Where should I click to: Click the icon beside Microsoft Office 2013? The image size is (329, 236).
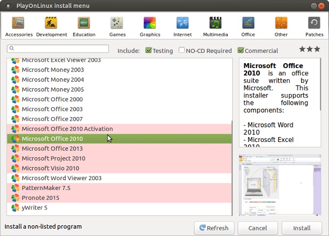15,148
